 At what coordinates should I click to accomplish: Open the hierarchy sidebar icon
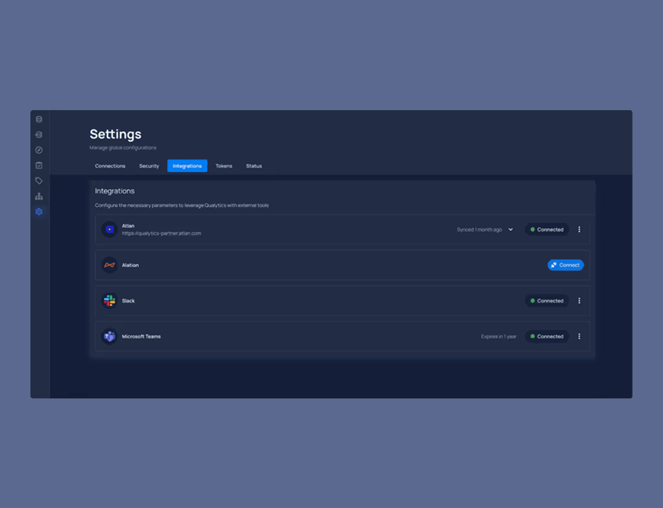click(39, 196)
